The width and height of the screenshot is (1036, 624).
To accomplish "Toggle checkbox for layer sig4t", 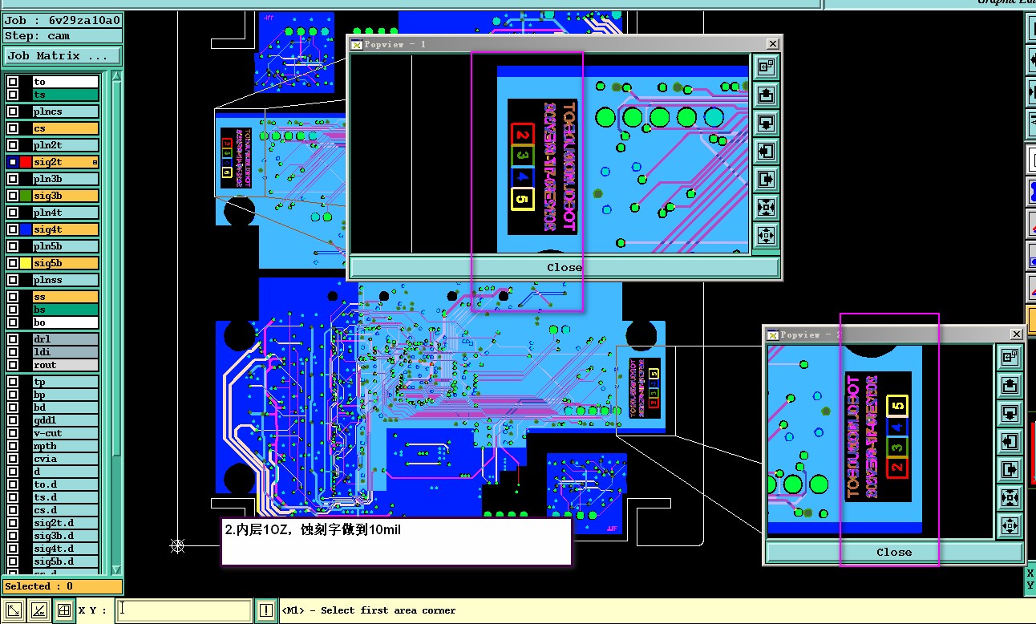I will pyautogui.click(x=13, y=229).
